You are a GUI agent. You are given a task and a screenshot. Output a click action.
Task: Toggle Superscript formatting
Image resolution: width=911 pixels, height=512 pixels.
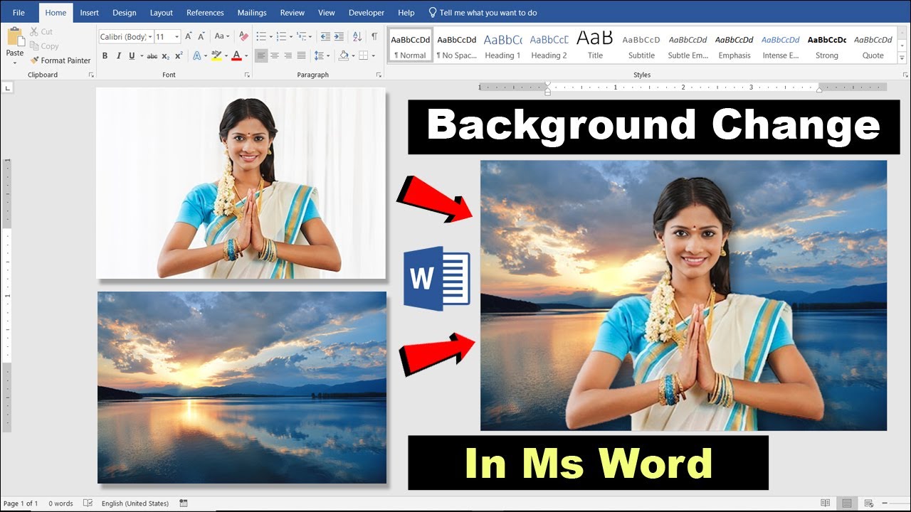[x=179, y=55]
